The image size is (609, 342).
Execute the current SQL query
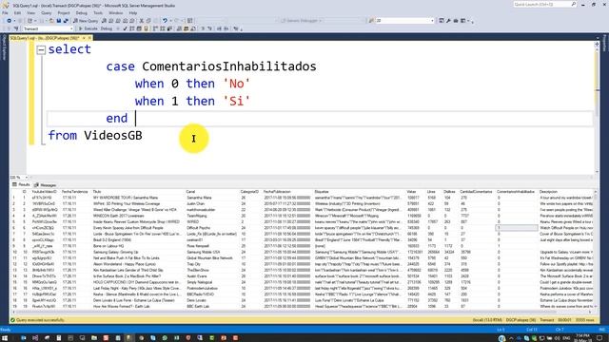point(88,28)
